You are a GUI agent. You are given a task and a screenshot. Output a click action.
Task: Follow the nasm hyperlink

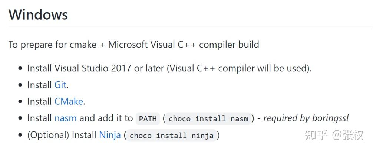pyautogui.click(x=66, y=118)
